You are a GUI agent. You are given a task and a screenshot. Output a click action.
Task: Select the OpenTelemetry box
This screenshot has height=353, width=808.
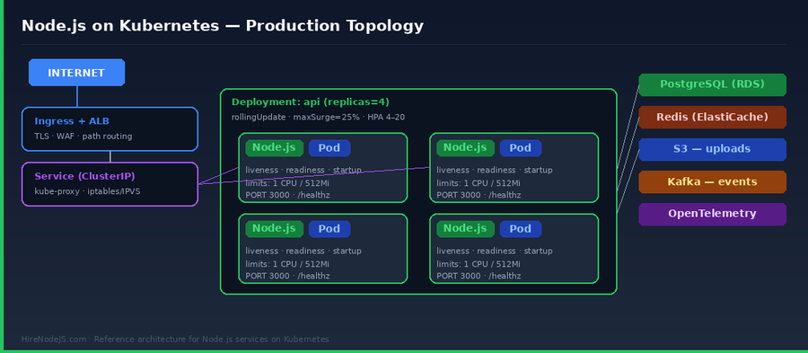click(712, 214)
